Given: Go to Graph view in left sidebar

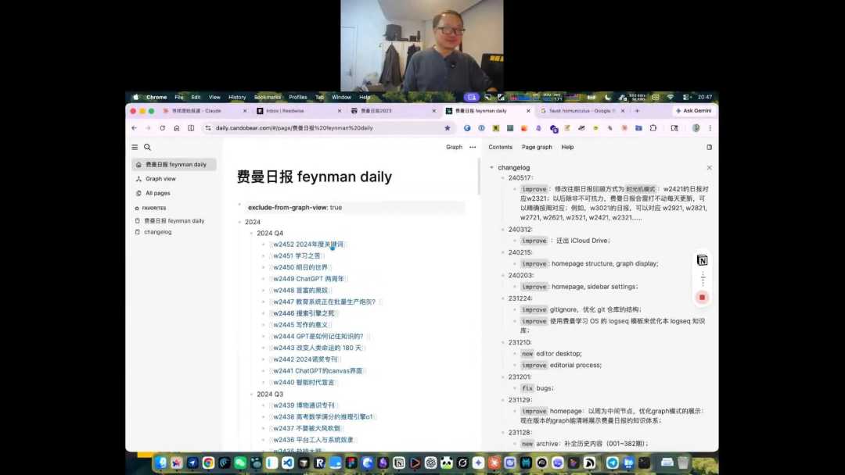Looking at the screenshot, I should [x=174, y=179].
